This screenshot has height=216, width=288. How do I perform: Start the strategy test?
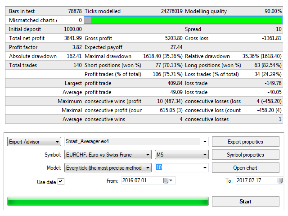pyautogui.click(x=246, y=202)
